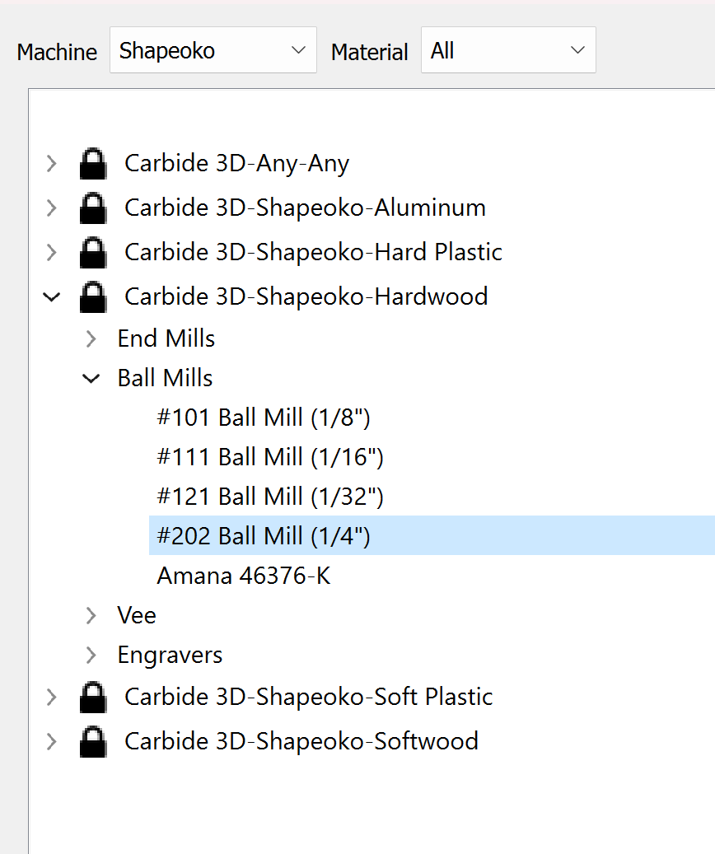Choose the #121 Ball Mill (1/32")

[270, 497]
